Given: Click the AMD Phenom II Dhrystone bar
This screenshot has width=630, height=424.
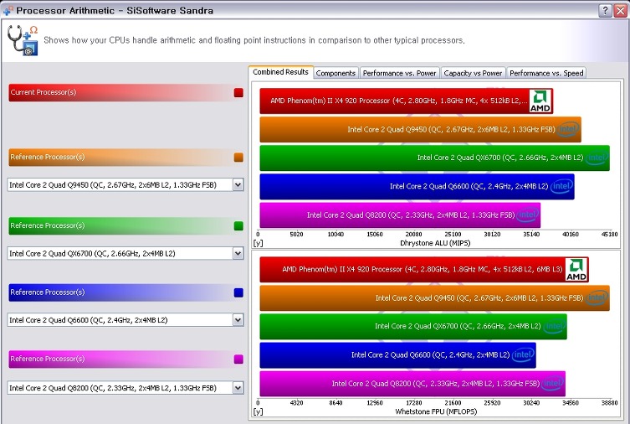Looking at the screenshot, I should point(407,101).
